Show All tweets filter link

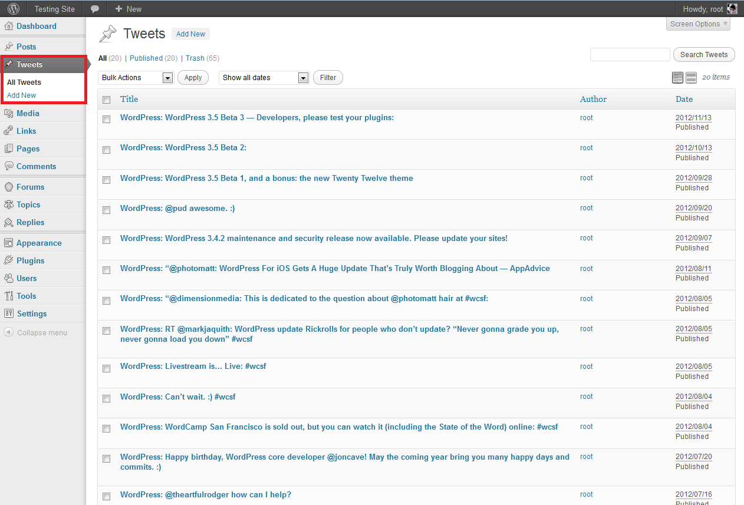pyautogui.click(x=103, y=58)
